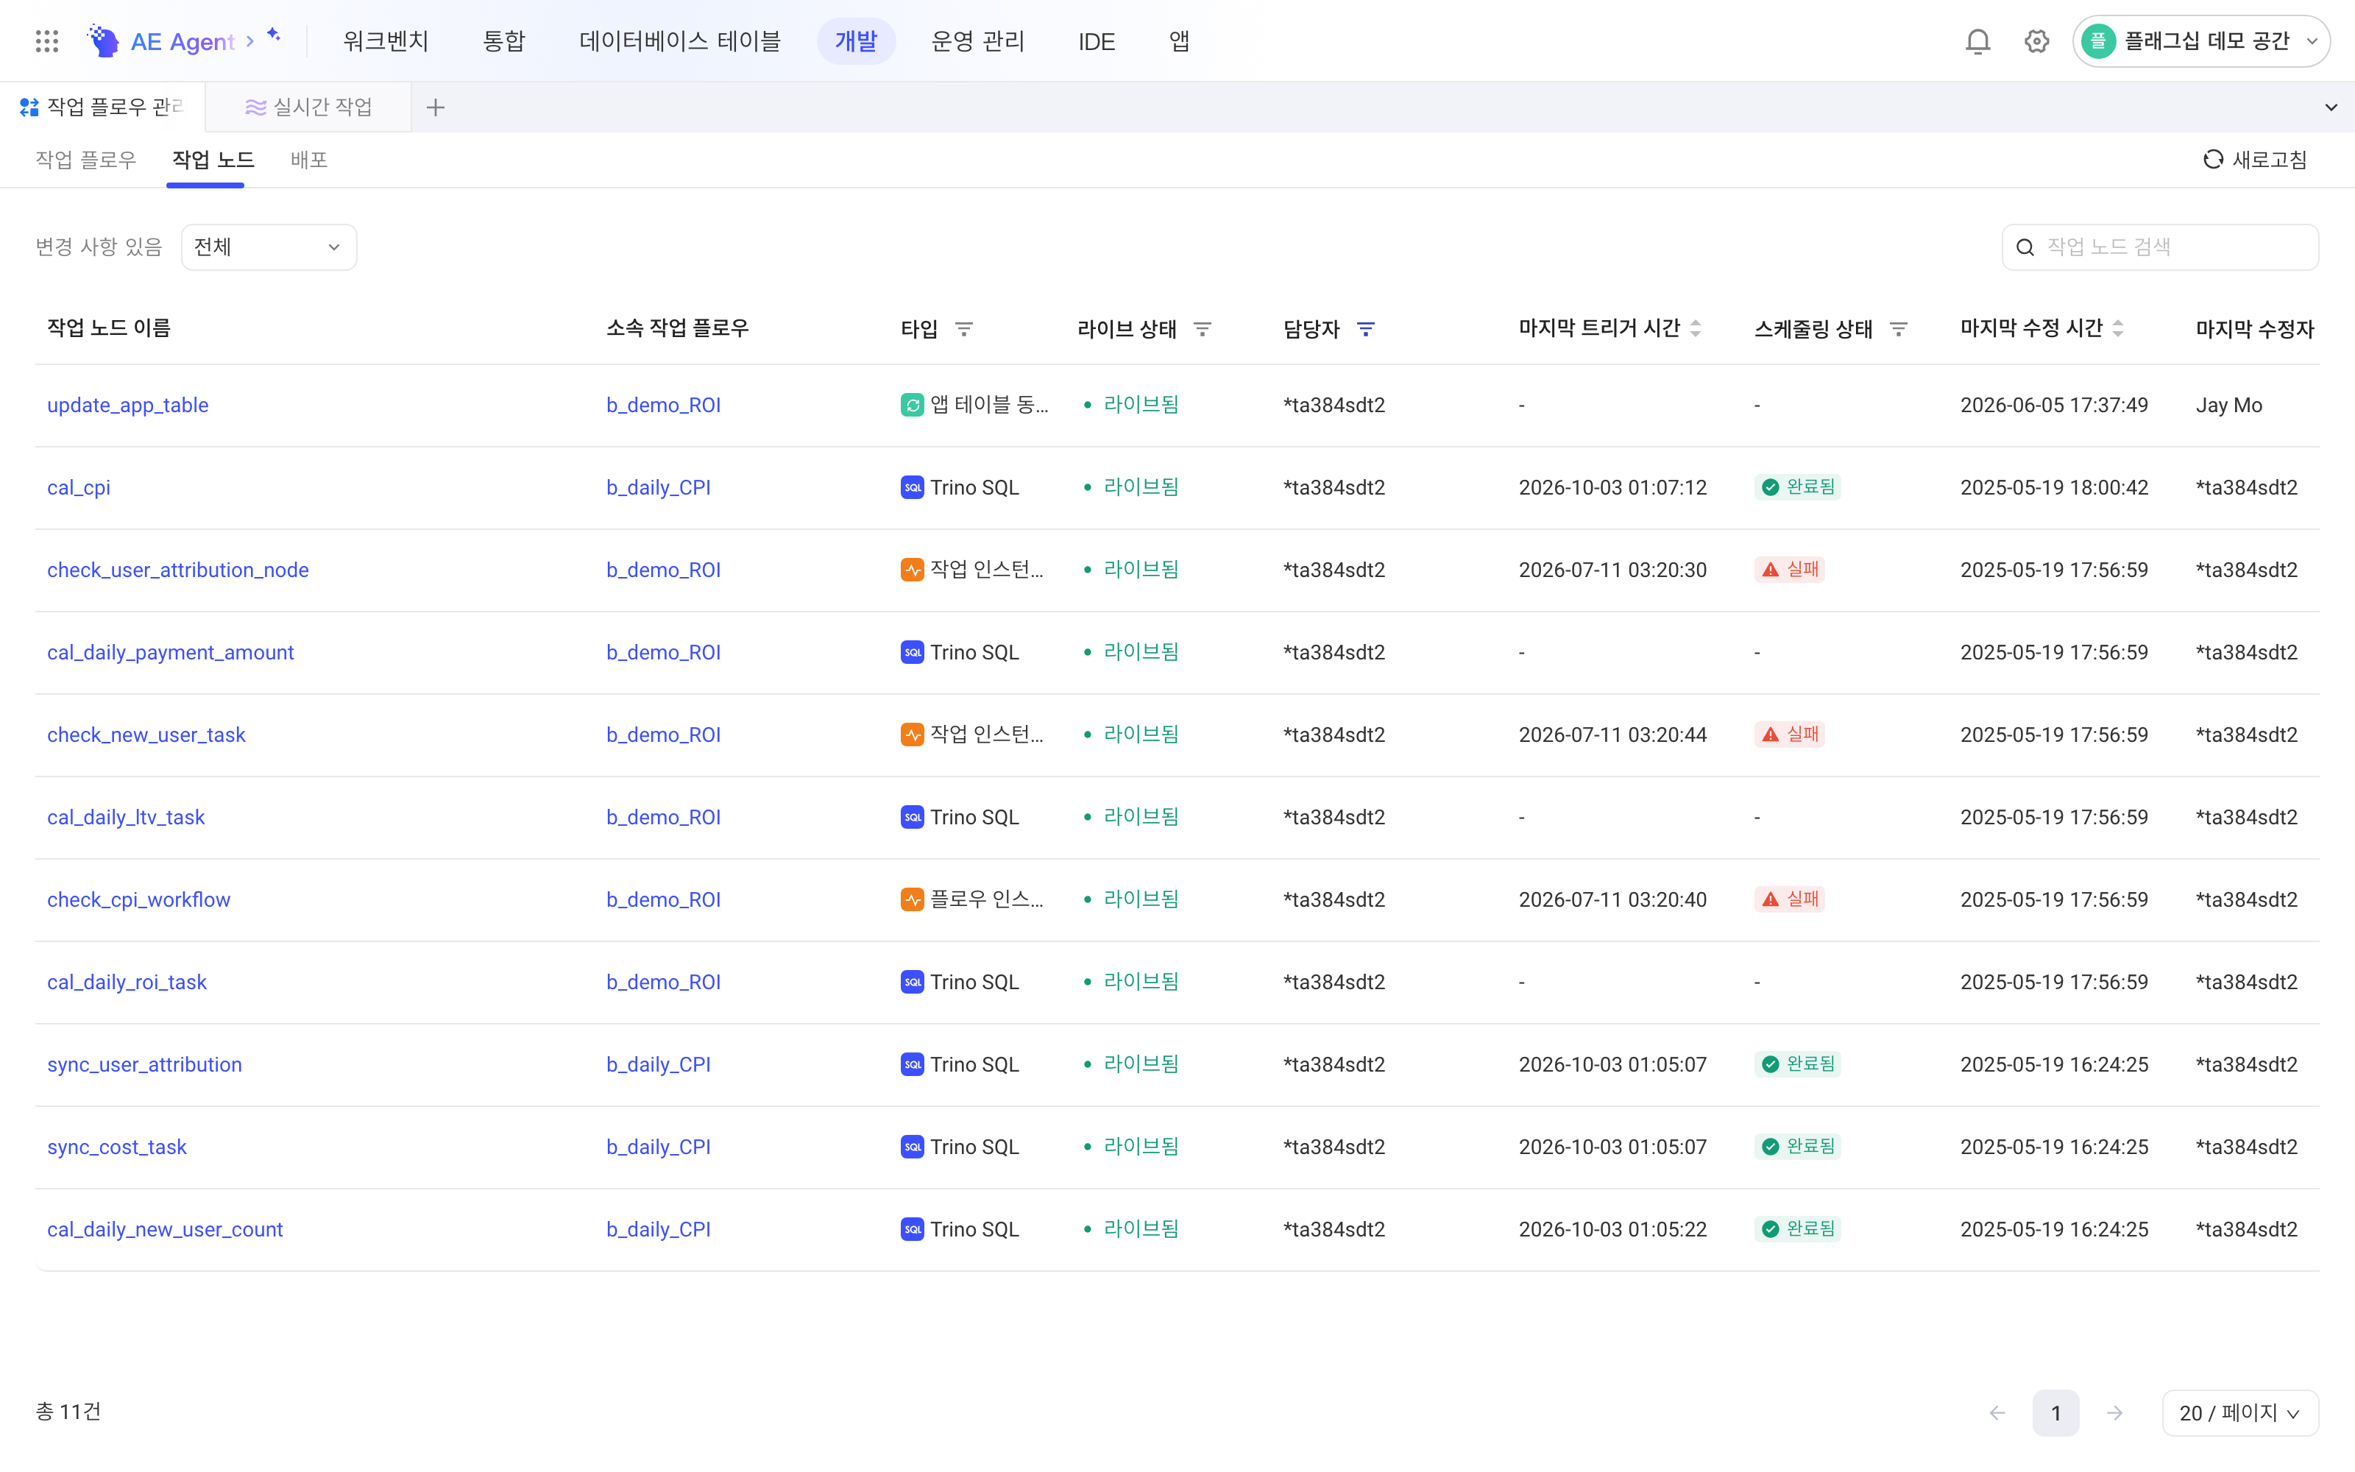This screenshot has height=1472, width=2355.
Task: Open filter icon on 라이브 상태 column
Action: point(1202,329)
